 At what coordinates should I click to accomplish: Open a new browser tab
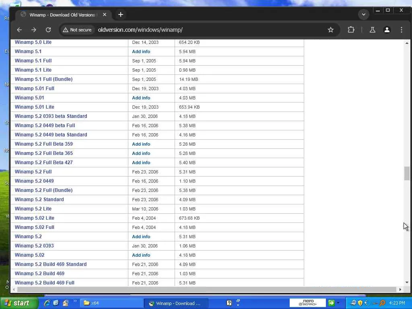tap(121, 14)
